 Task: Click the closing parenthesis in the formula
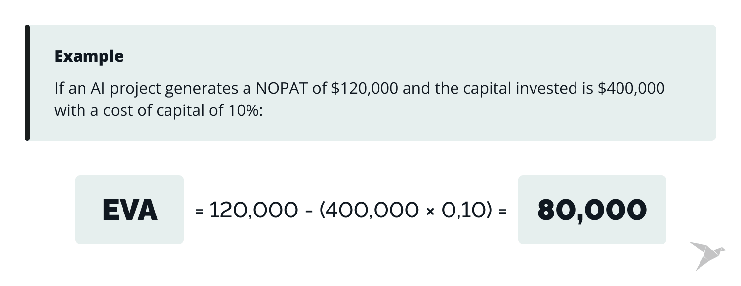(x=489, y=211)
